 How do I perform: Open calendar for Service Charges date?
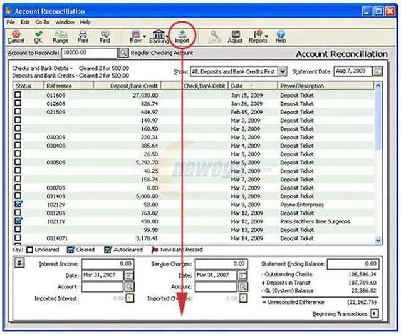click(242, 275)
